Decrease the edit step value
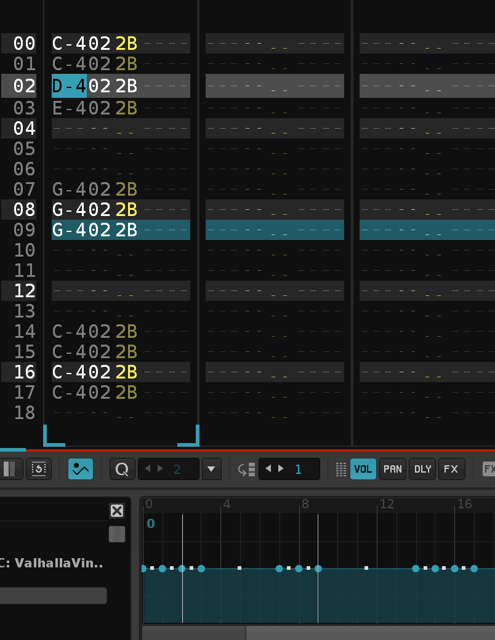495x640 pixels. (x=268, y=469)
